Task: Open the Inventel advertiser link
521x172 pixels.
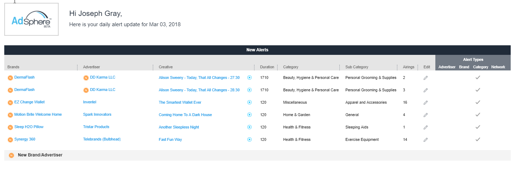Action: (x=90, y=102)
